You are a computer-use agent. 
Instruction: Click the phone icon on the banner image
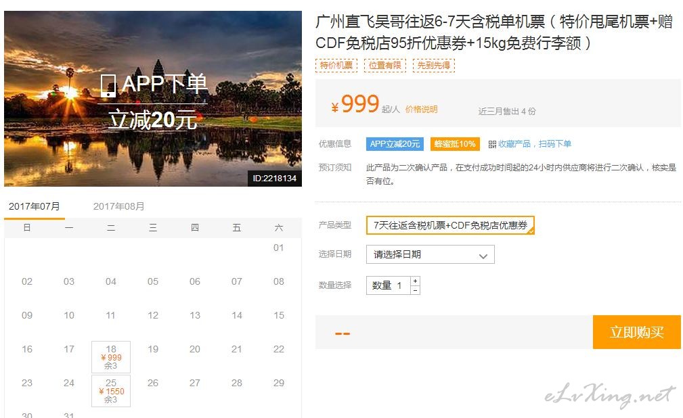coord(108,86)
